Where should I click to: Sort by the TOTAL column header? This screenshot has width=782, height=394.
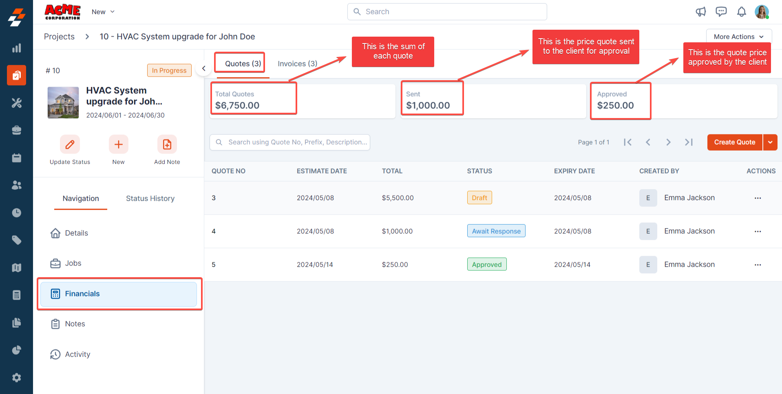(392, 171)
